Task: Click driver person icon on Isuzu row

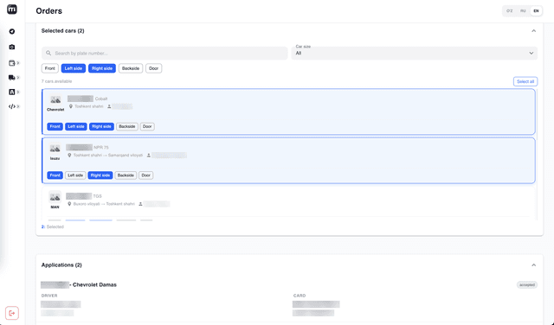Action: (149, 156)
